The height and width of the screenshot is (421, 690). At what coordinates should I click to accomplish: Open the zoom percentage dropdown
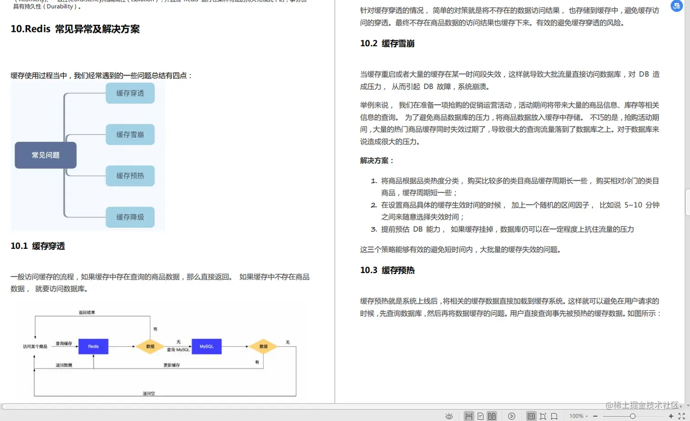click(x=577, y=416)
